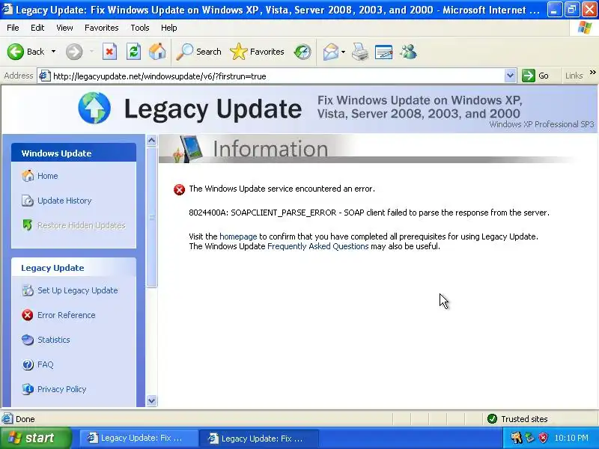The height and width of the screenshot is (449, 599).
Task: Open the Home link in sidebar
Action: pos(48,176)
